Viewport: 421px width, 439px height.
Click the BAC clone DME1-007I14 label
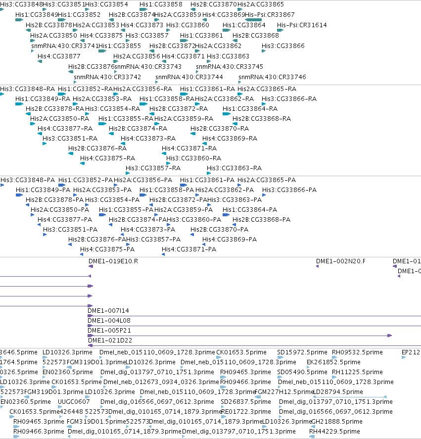coord(108,310)
